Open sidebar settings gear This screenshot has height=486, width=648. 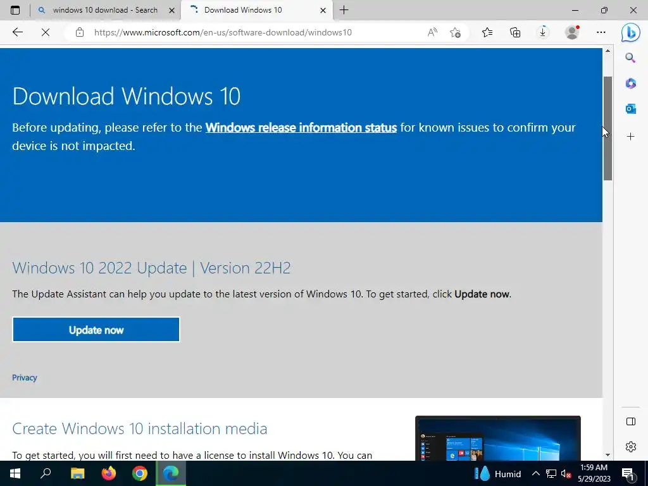click(x=631, y=447)
